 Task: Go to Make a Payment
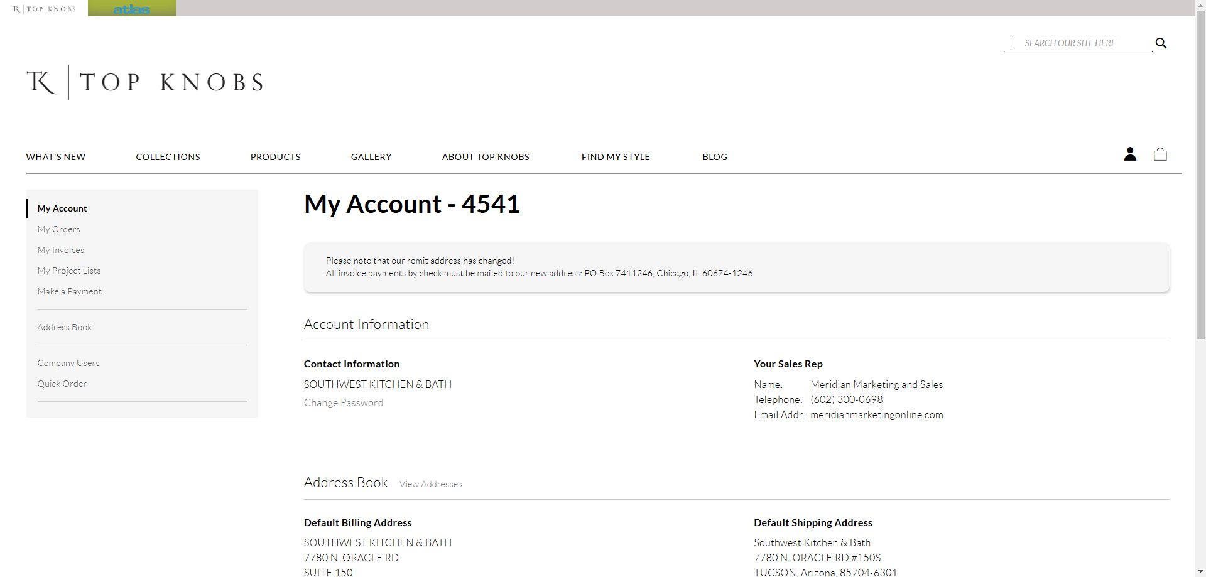pyautogui.click(x=70, y=291)
